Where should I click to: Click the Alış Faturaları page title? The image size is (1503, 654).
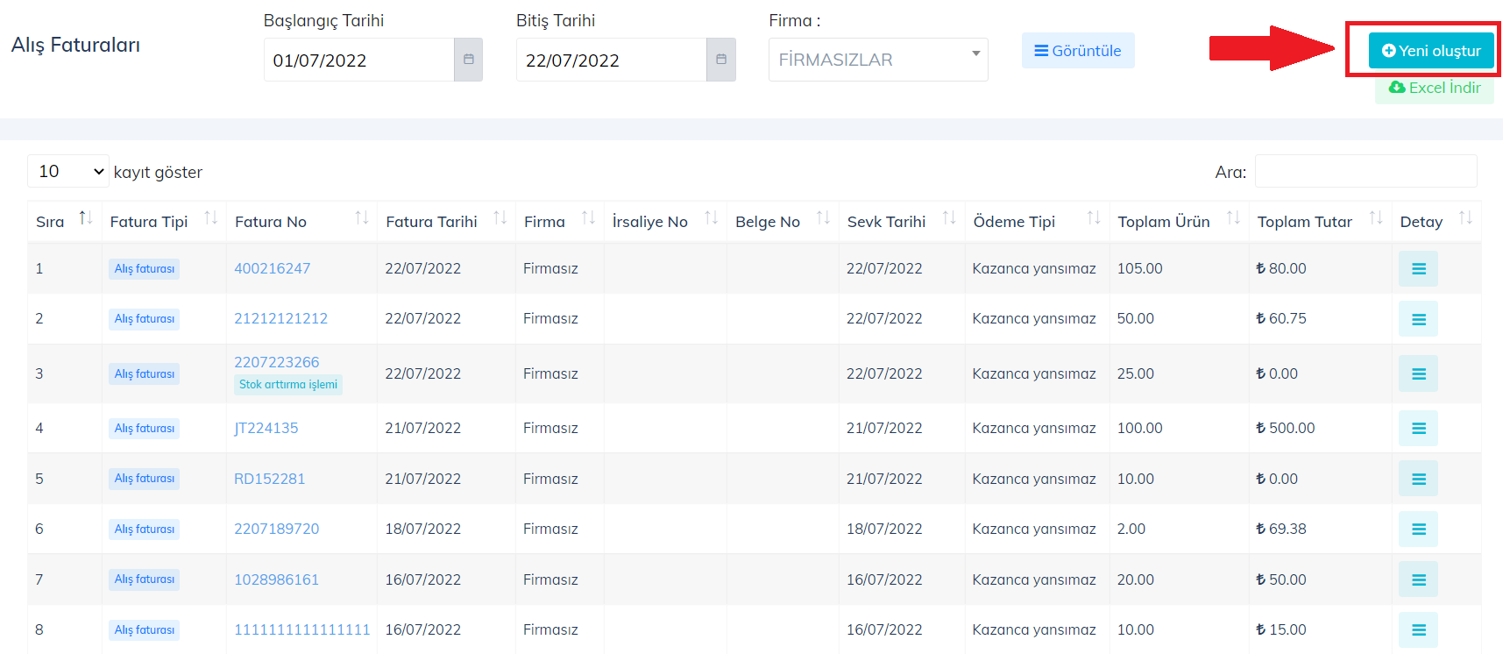click(x=75, y=45)
